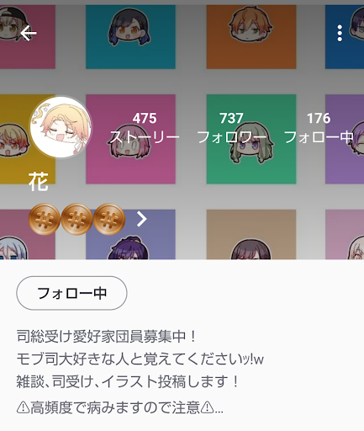Viewport: 364px width, 431px height.
Task: Open the three-dot overflow menu
Action: [340, 33]
